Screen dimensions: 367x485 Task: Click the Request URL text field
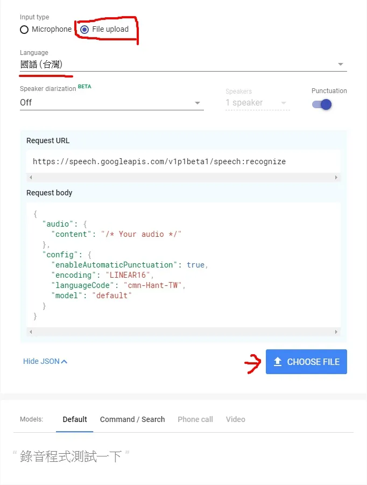(183, 161)
